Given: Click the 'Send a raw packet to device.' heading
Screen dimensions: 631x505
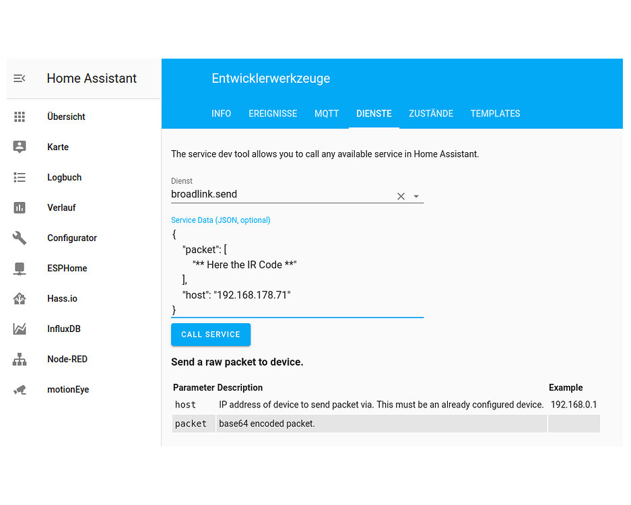Looking at the screenshot, I should (237, 362).
